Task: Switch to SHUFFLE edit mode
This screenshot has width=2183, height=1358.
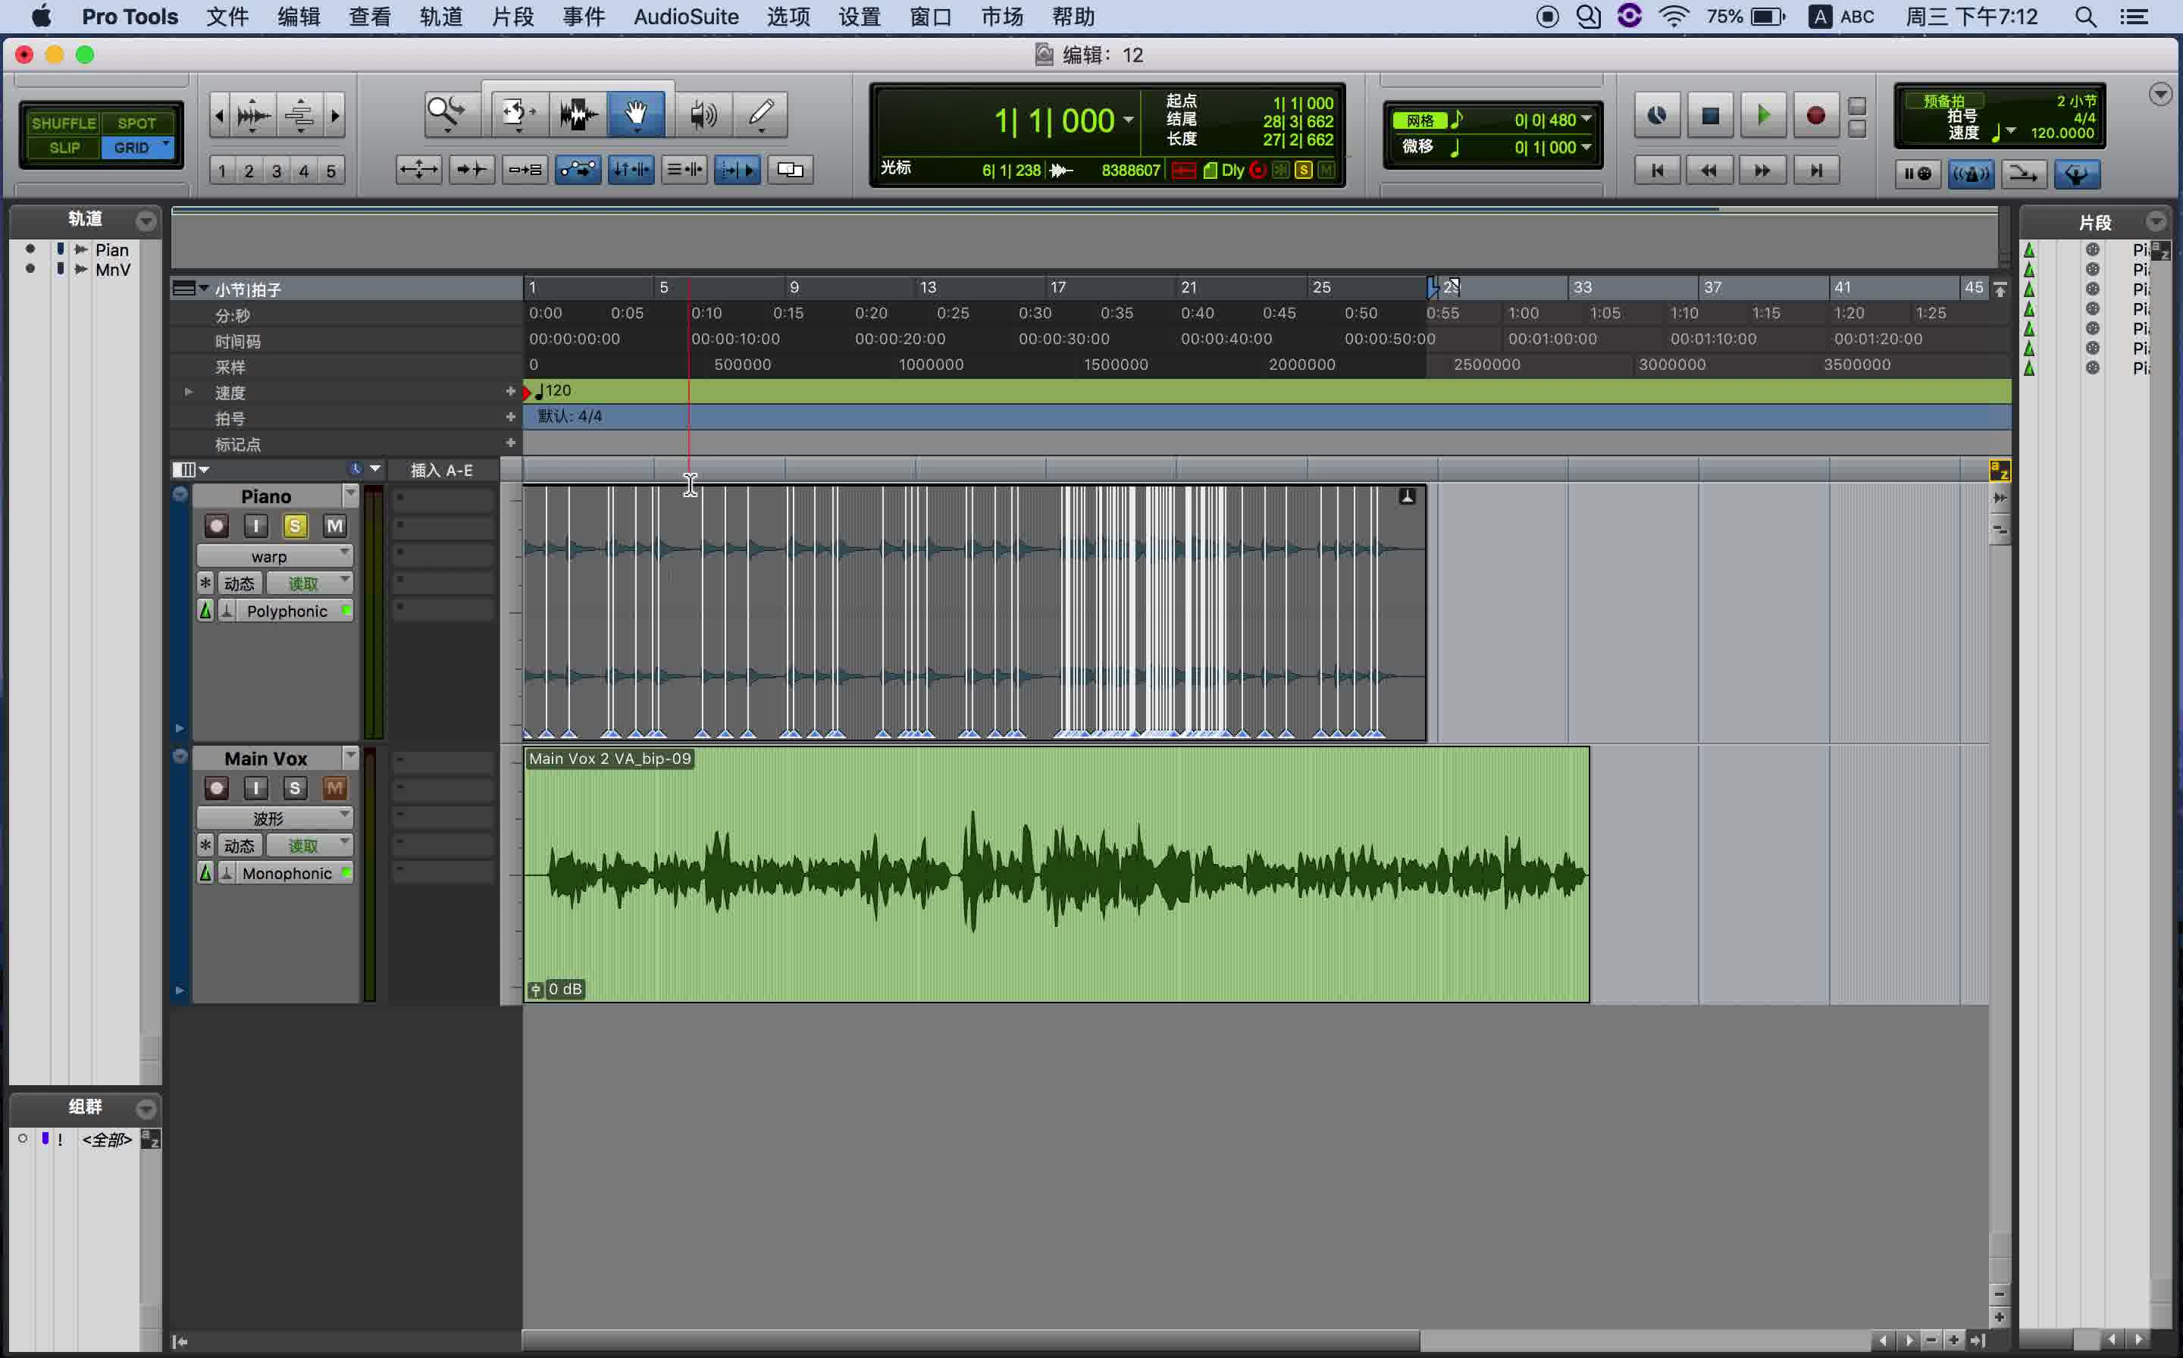Action: [x=63, y=122]
